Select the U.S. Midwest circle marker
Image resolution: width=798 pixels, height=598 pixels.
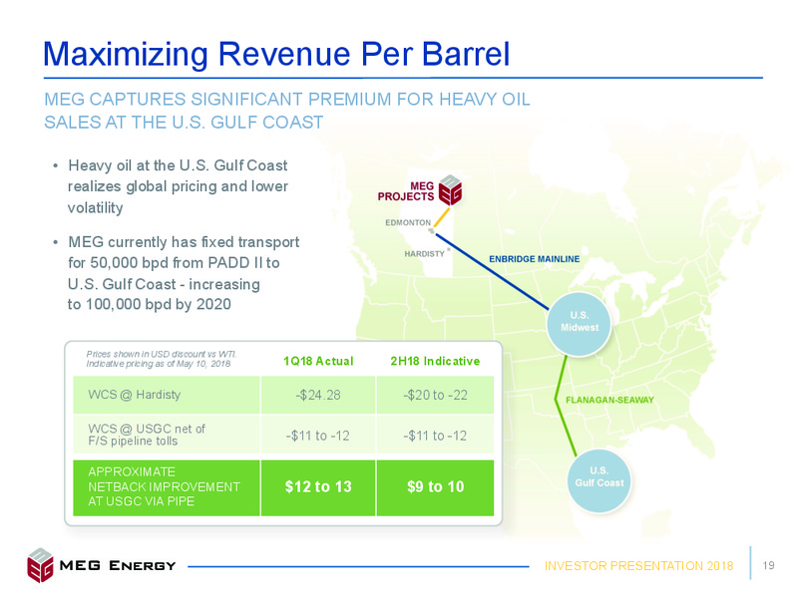[580, 323]
